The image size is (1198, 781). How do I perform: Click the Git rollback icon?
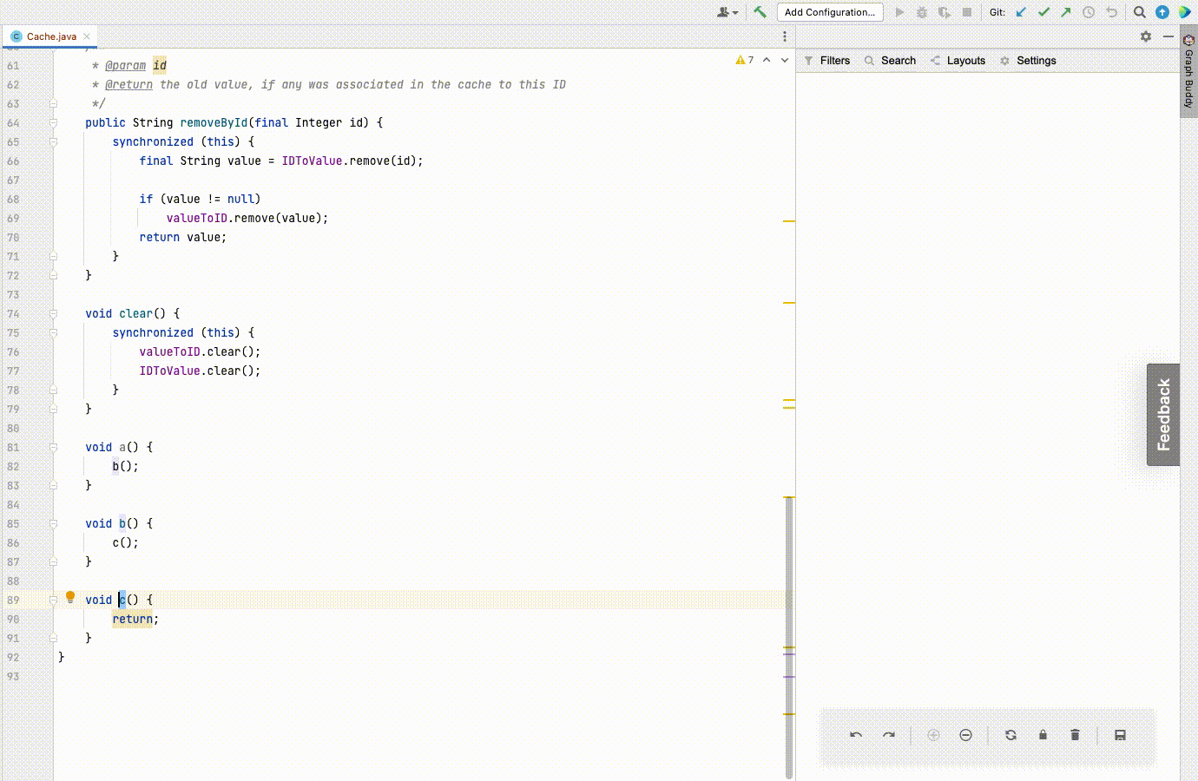1111,12
